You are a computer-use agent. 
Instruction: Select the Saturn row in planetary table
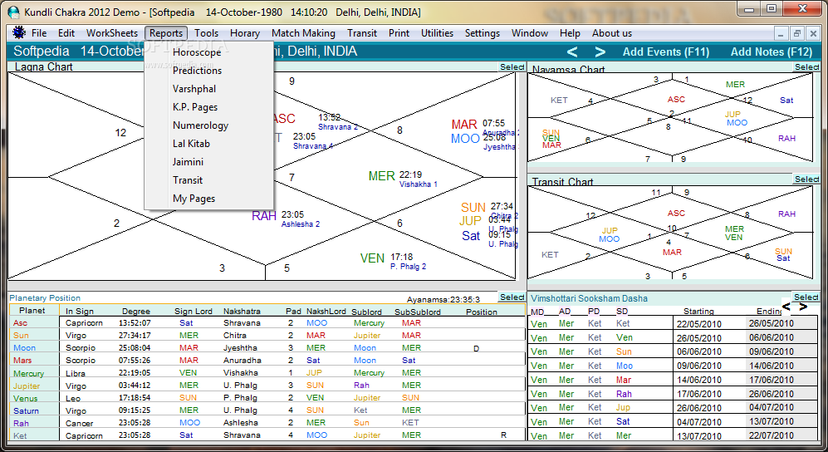point(267,410)
